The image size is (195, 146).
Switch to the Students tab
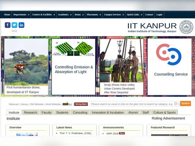[62, 112]
